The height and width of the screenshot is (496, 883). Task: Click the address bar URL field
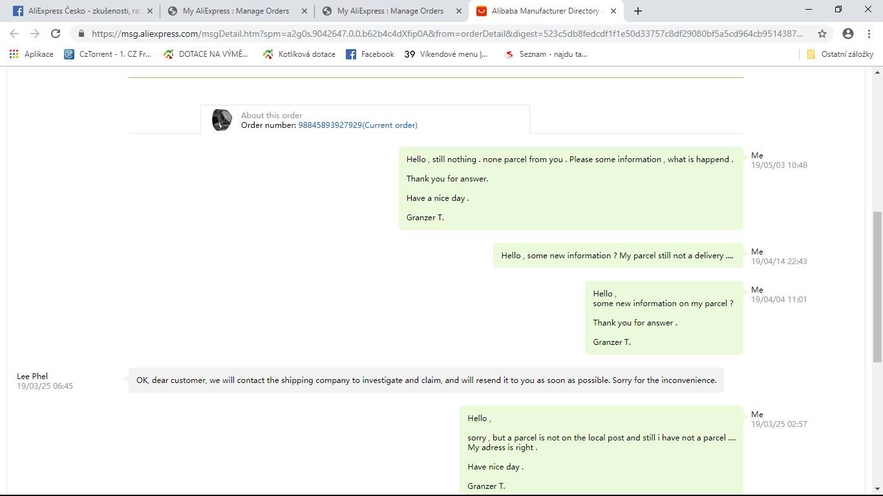[446, 34]
